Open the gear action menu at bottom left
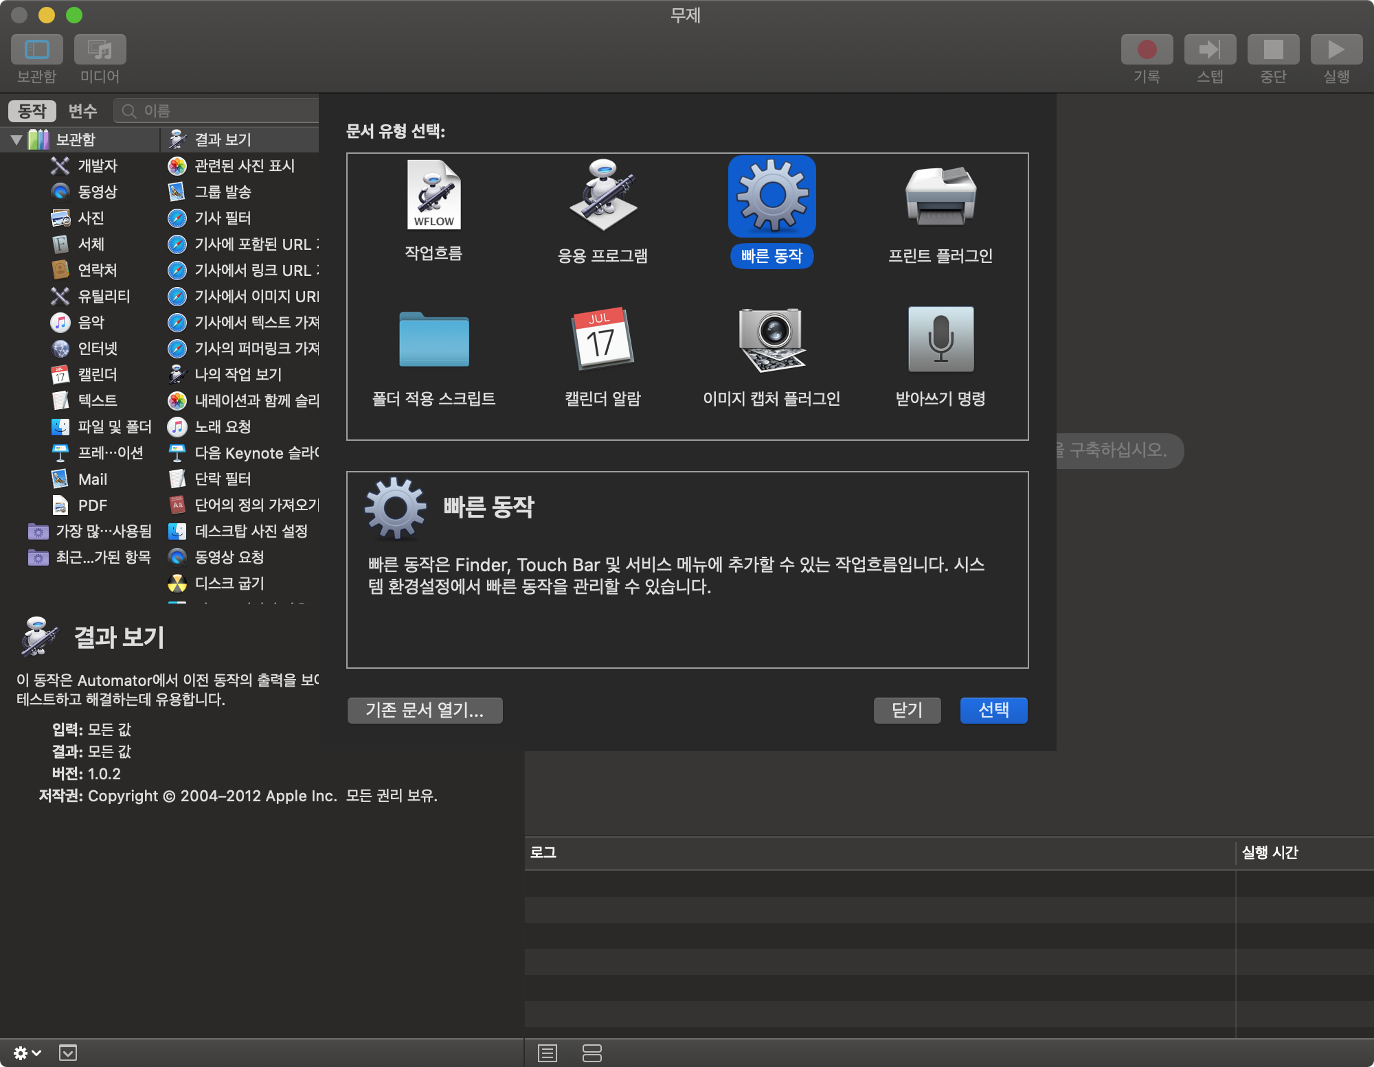This screenshot has height=1067, width=1374. pos(26,1053)
